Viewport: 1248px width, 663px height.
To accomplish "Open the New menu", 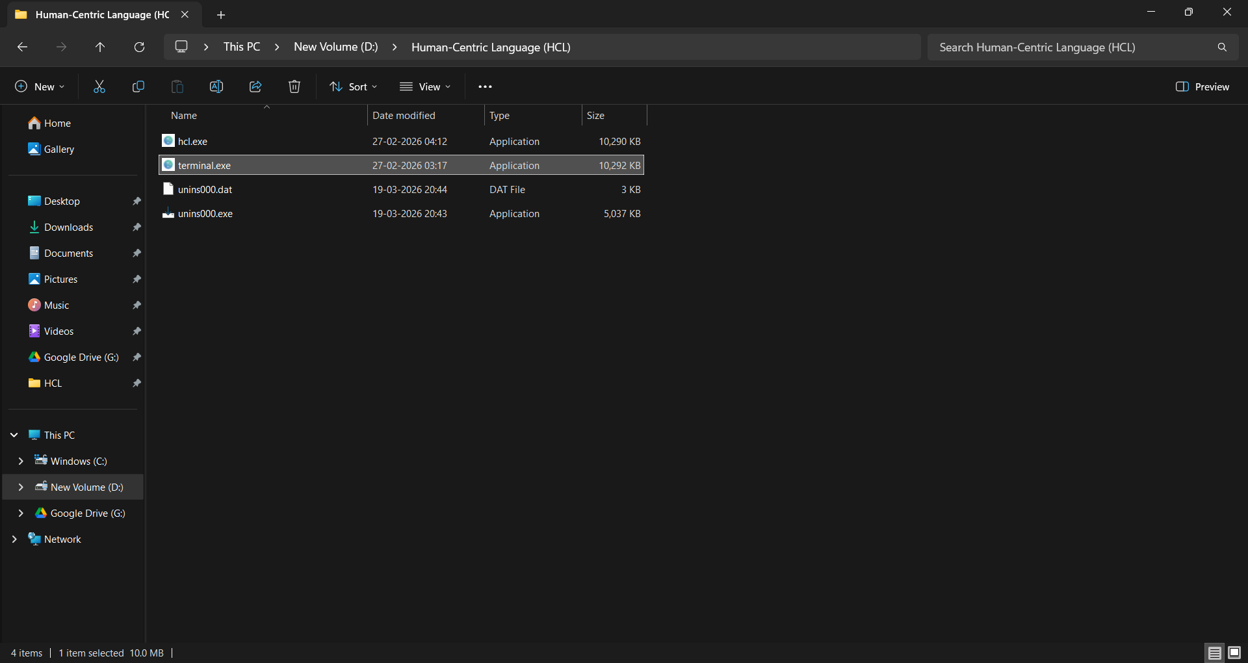I will click(x=38, y=86).
